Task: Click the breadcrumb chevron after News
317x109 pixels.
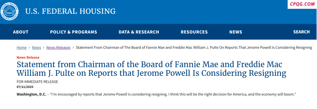Action: click(44, 48)
